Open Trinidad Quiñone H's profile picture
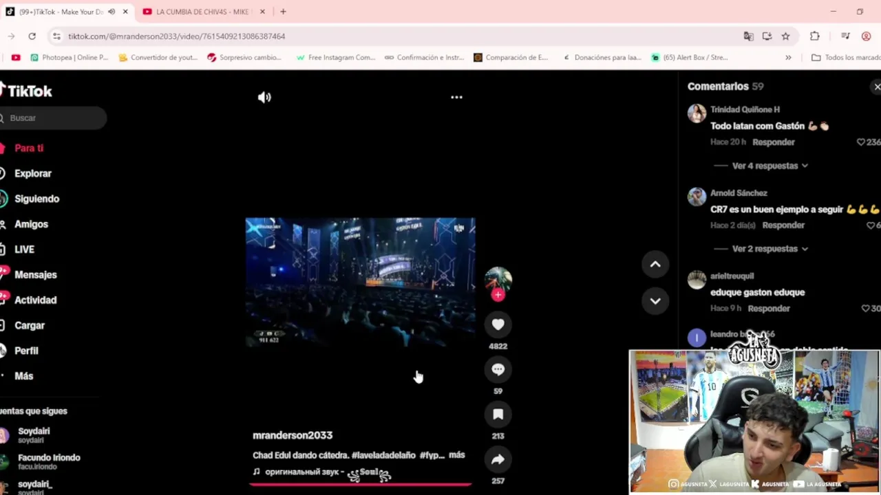 tap(697, 113)
